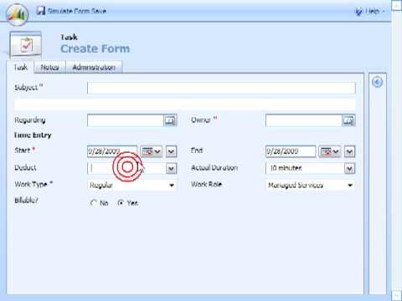Click the Work Type label

pos(31,184)
